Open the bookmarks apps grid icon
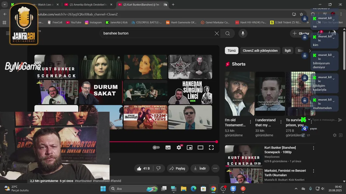Image resolution: width=346 pixels, height=194 pixels. click(x=4, y=22)
